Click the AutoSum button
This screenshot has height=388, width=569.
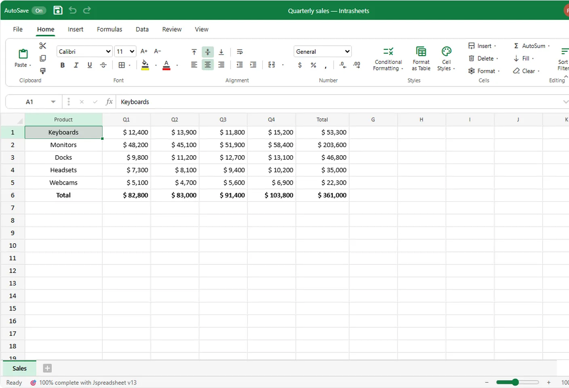[x=532, y=46]
